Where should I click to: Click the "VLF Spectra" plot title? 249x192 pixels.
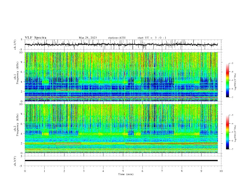(x=36, y=38)
